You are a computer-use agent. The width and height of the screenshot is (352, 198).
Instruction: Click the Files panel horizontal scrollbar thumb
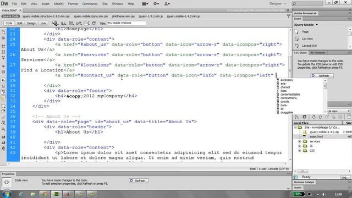coord(302,171)
